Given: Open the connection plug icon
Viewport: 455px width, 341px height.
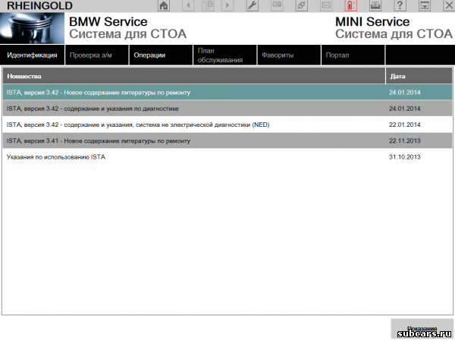Looking at the screenshot, I should 302,5.
